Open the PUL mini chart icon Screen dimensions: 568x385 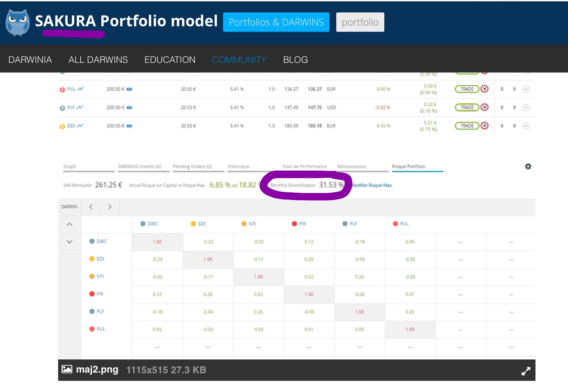pyautogui.click(x=81, y=89)
